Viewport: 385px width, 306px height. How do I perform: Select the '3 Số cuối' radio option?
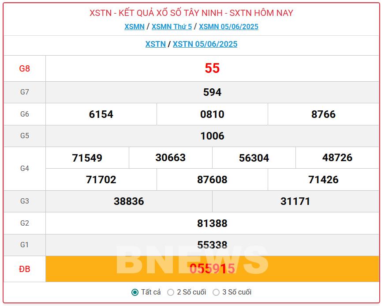coord(216,292)
